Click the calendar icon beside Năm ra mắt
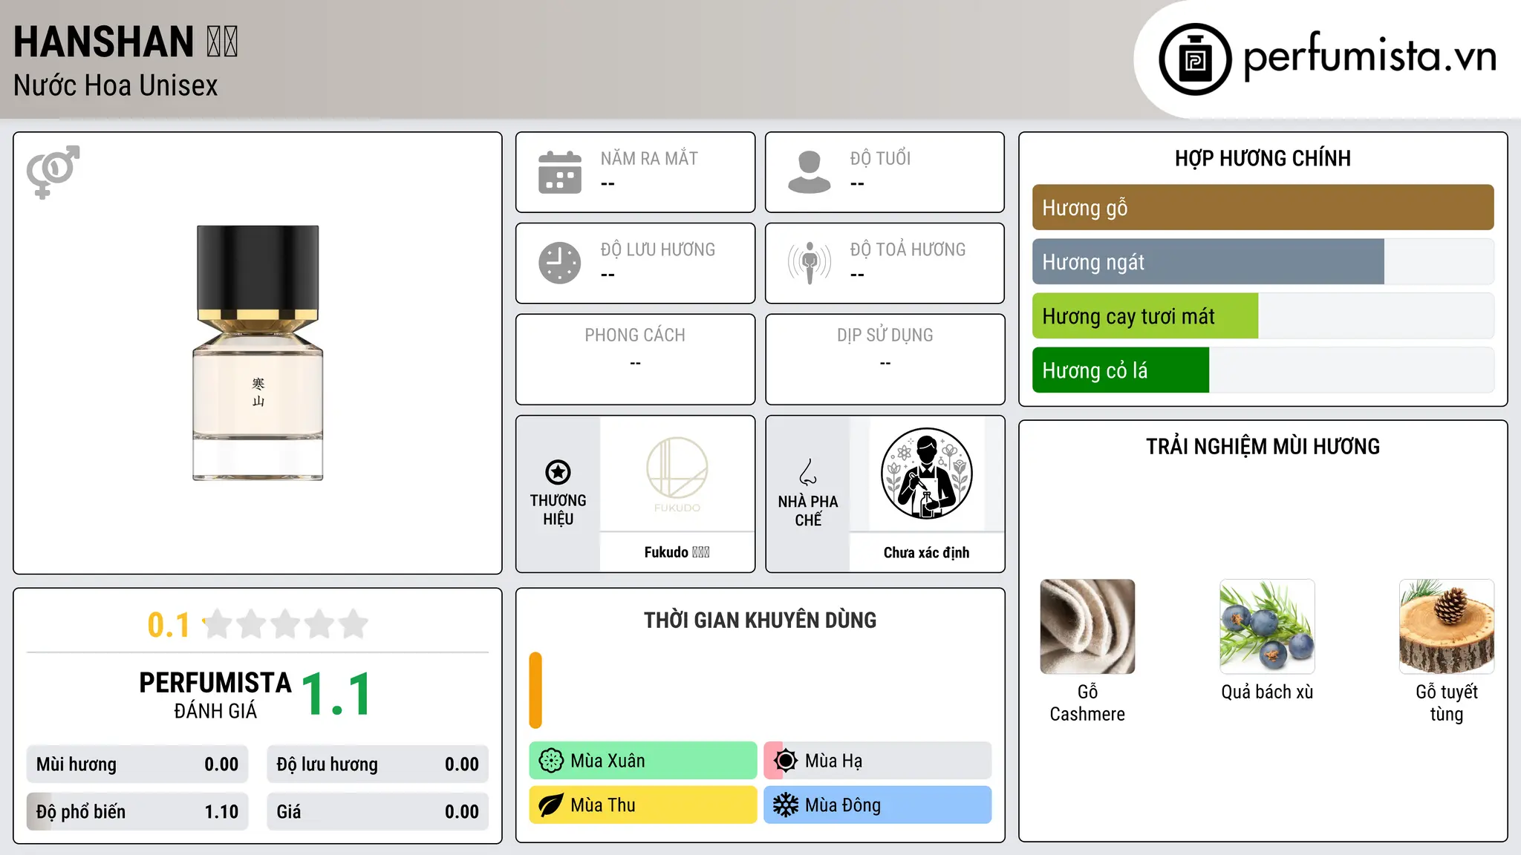The height and width of the screenshot is (855, 1521). click(560, 172)
